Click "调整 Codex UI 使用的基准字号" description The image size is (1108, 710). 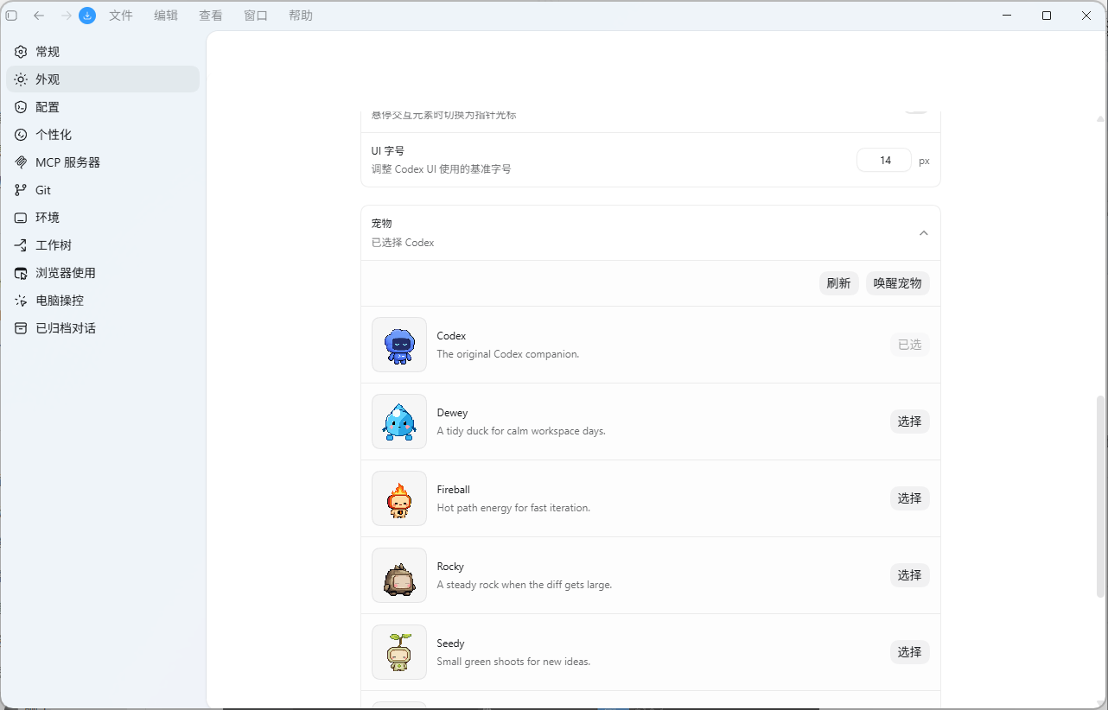[442, 169]
